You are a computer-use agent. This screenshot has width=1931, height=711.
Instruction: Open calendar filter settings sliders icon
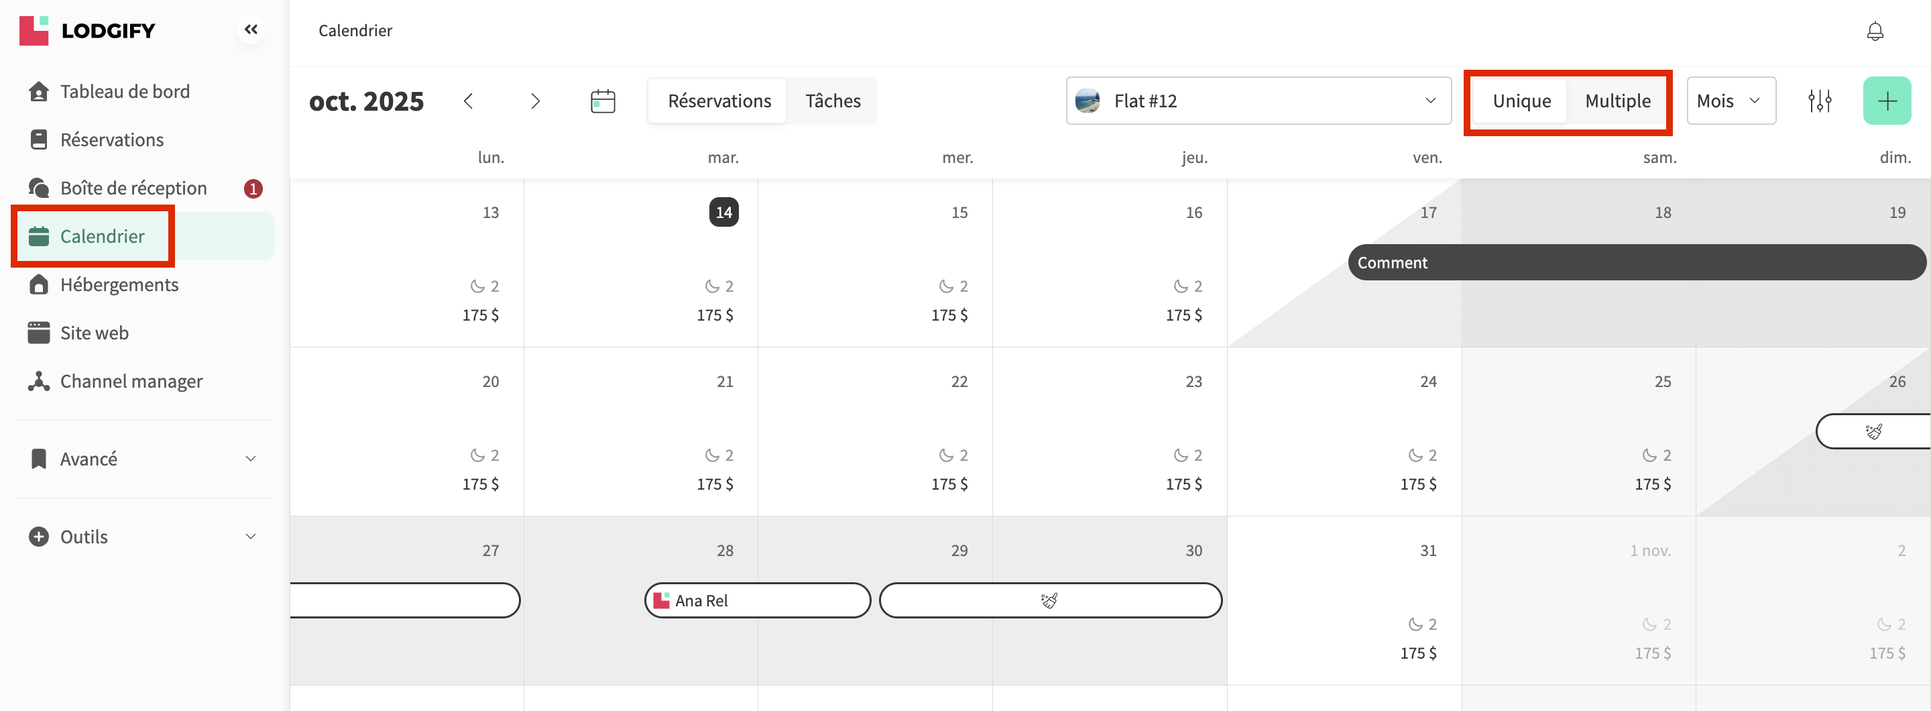tap(1819, 101)
